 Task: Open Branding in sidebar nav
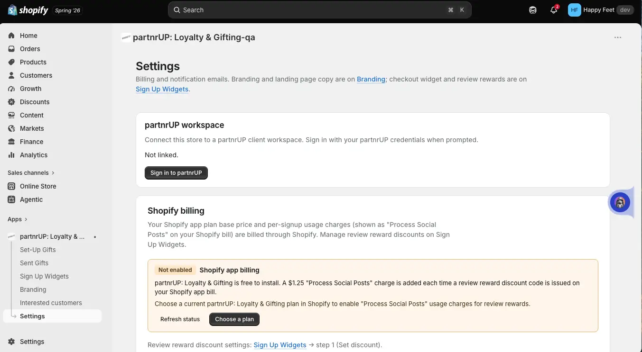point(33,289)
